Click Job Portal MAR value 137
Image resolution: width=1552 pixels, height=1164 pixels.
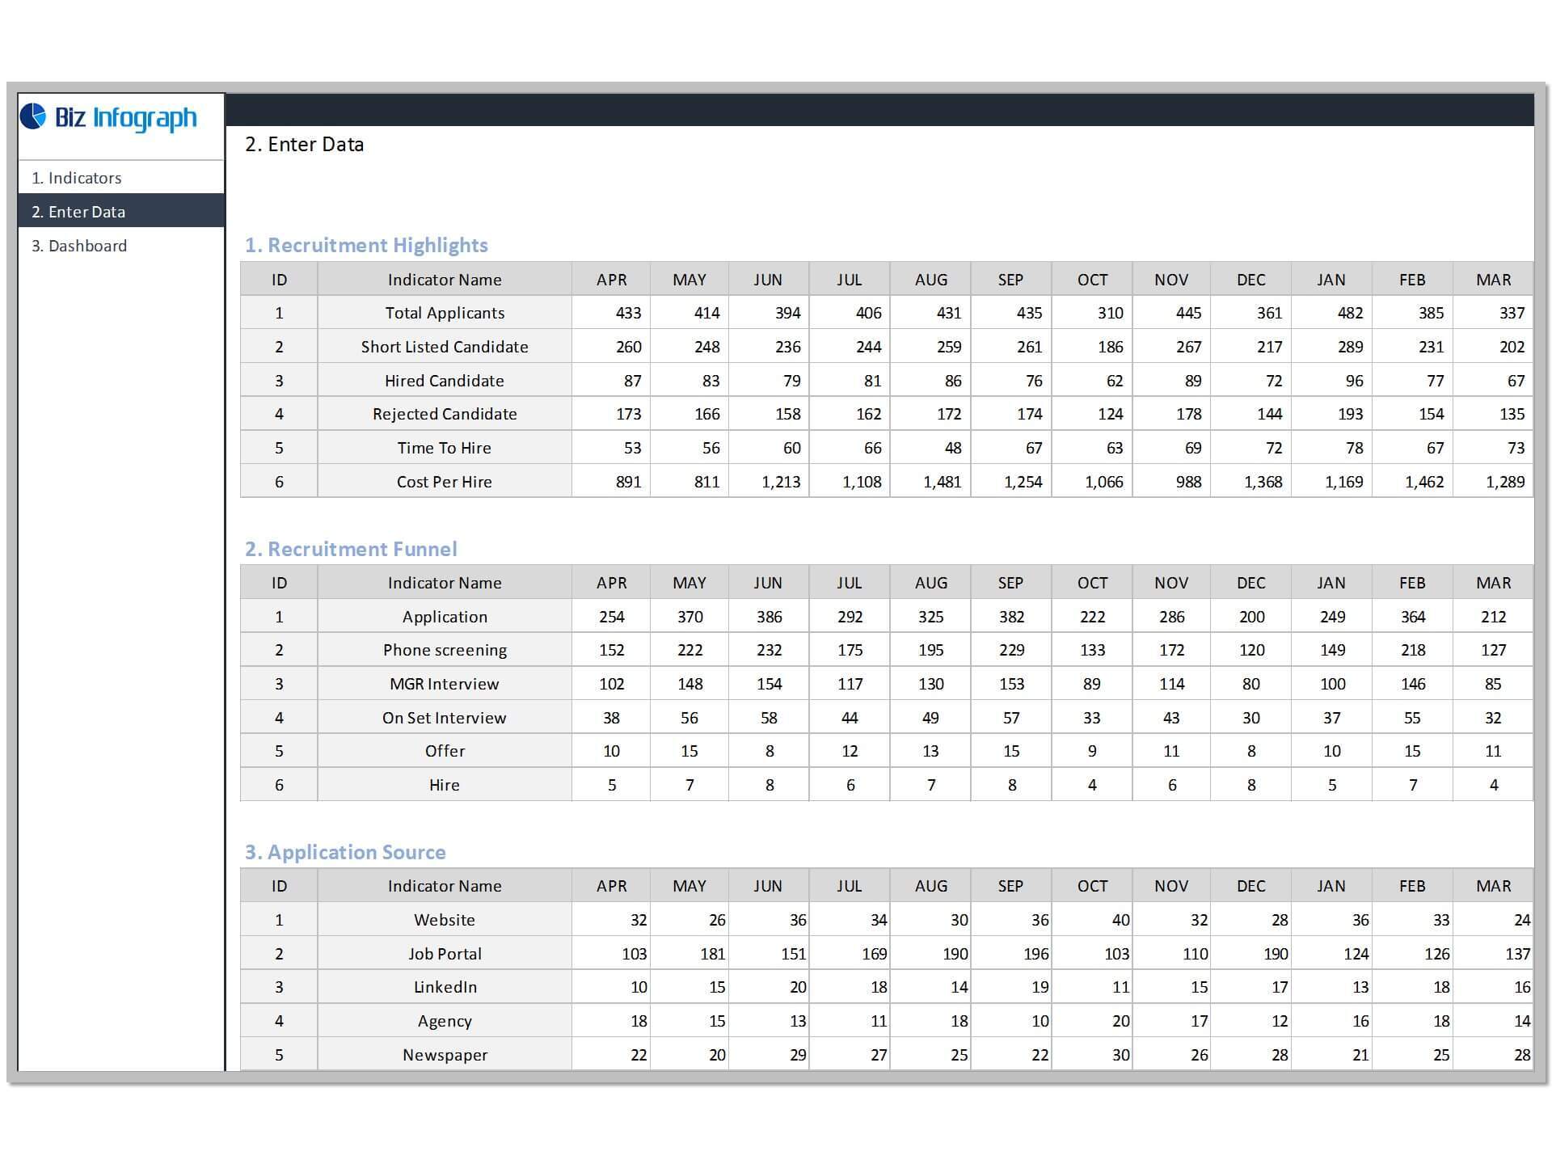pyautogui.click(x=1493, y=954)
